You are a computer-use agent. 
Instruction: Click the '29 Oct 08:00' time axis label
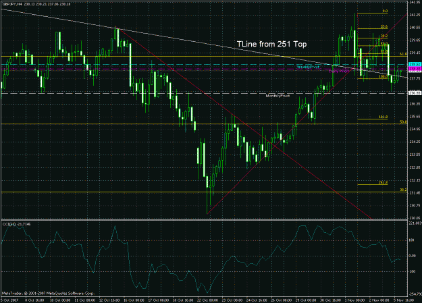click(x=307, y=300)
